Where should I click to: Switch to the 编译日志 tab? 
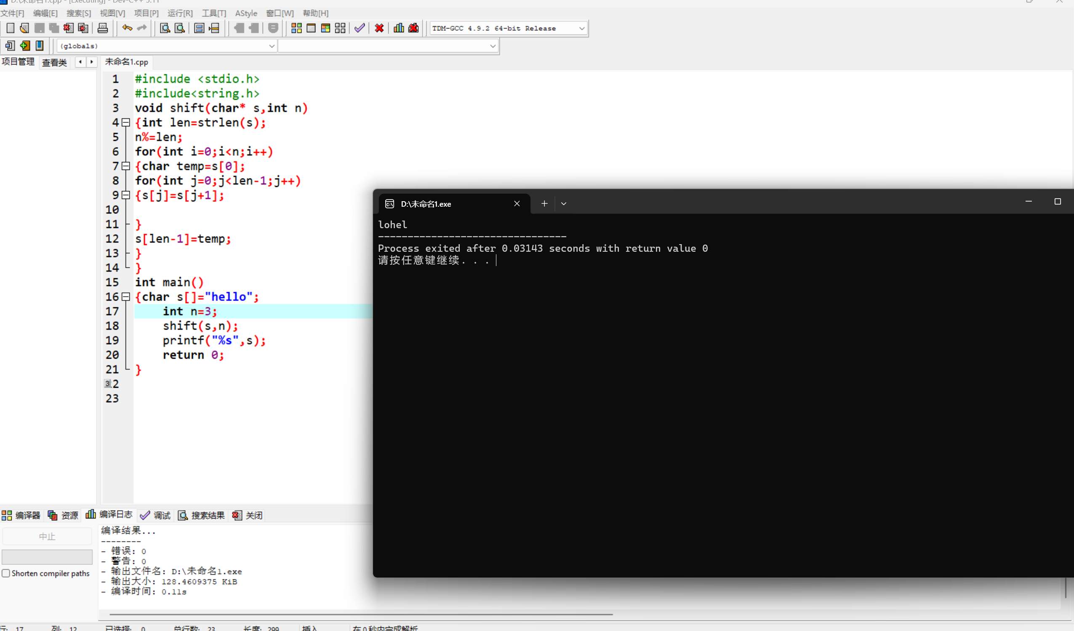pyautogui.click(x=109, y=515)
